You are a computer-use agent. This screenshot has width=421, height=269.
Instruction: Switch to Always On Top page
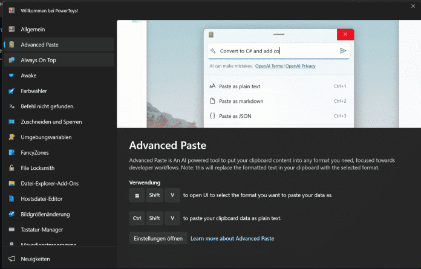point(59,60)
